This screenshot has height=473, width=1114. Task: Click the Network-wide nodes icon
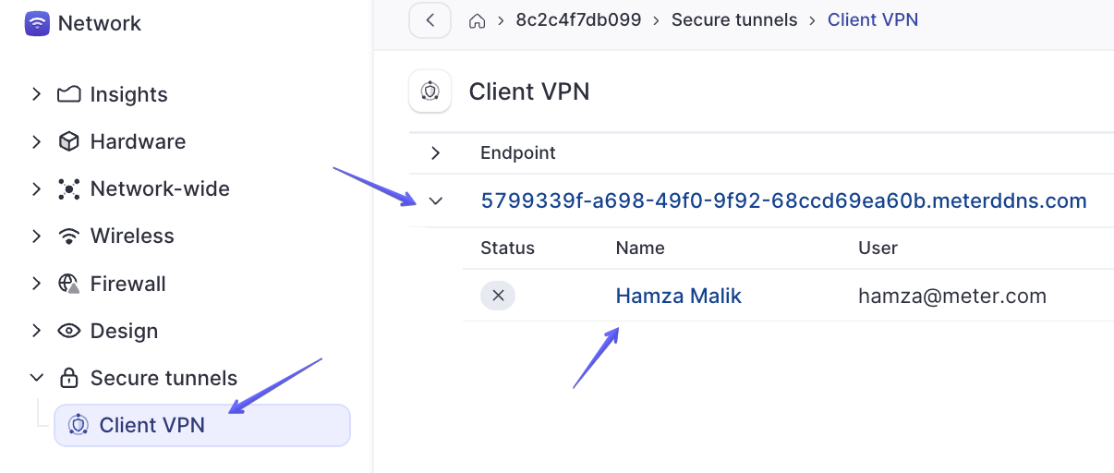point(68,189)
